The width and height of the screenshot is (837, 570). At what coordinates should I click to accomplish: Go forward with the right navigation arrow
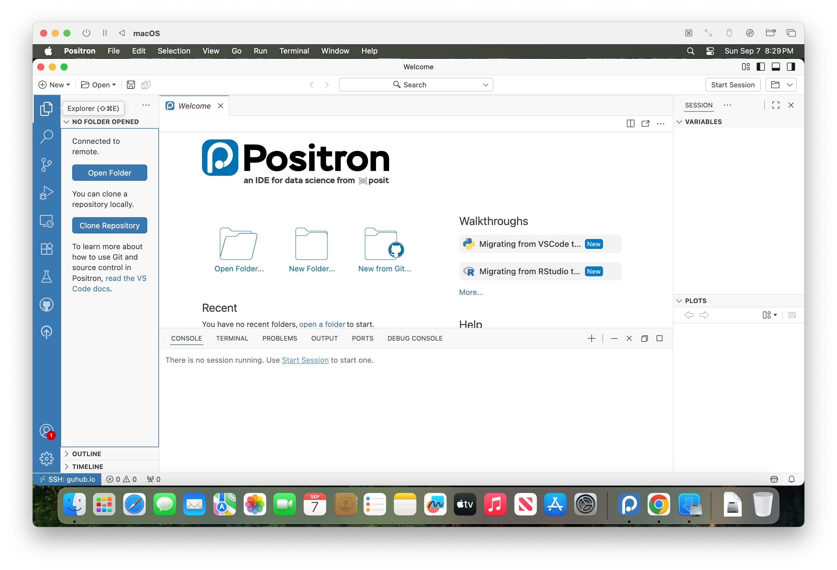pos(327,85)
